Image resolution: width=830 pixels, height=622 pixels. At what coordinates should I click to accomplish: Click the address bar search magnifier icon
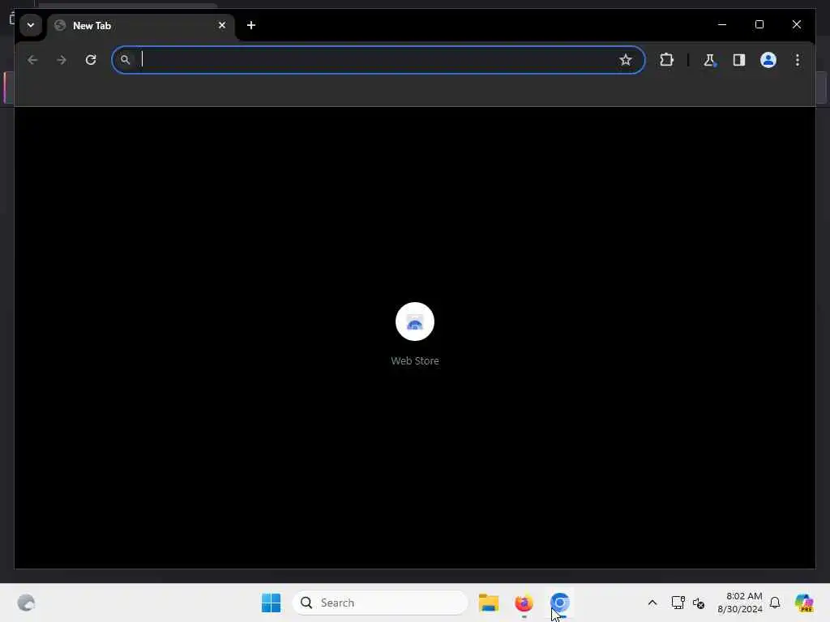[125, 60]
